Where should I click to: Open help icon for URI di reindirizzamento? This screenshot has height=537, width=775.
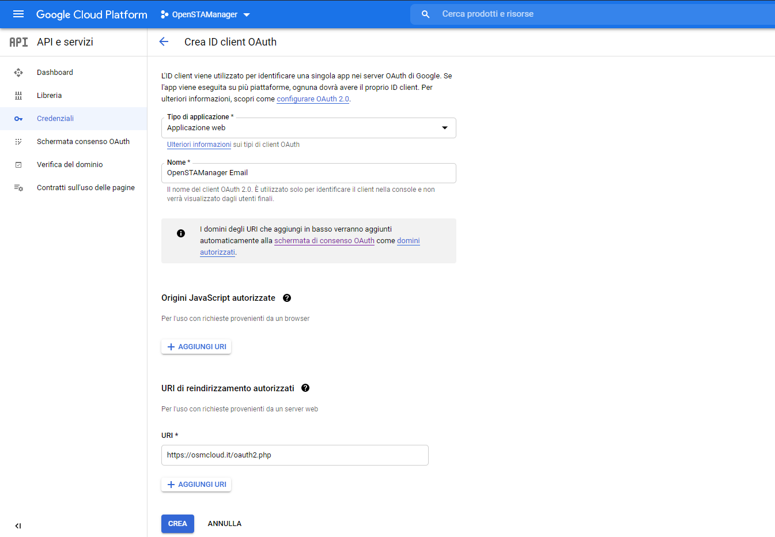click(305, 388)
